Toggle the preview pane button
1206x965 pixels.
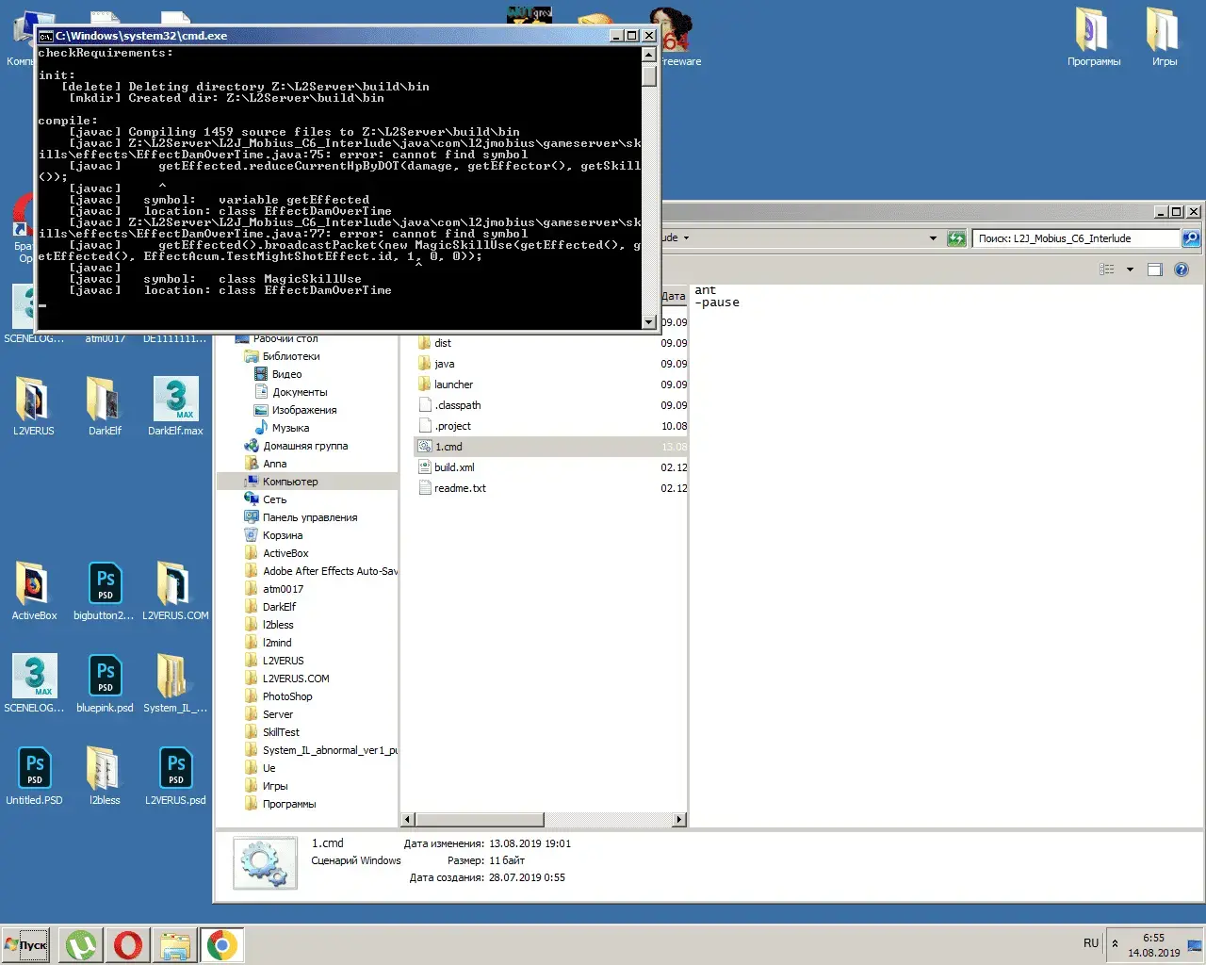tap(1155, 270)
